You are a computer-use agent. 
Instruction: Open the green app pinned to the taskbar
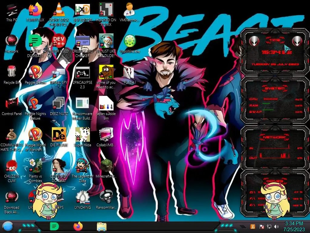(x=54, y=226)
